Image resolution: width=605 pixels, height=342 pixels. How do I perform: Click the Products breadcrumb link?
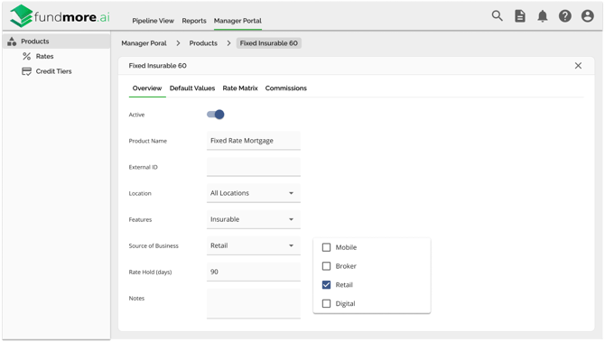tap(203, 43)
